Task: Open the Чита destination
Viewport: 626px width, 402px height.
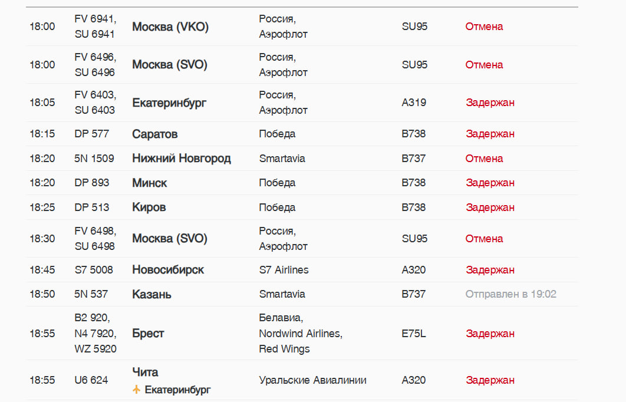Action: pos(146,373)
